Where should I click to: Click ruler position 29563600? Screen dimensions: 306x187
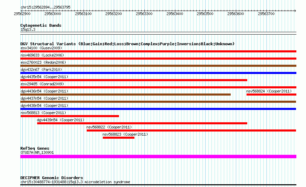236,14
